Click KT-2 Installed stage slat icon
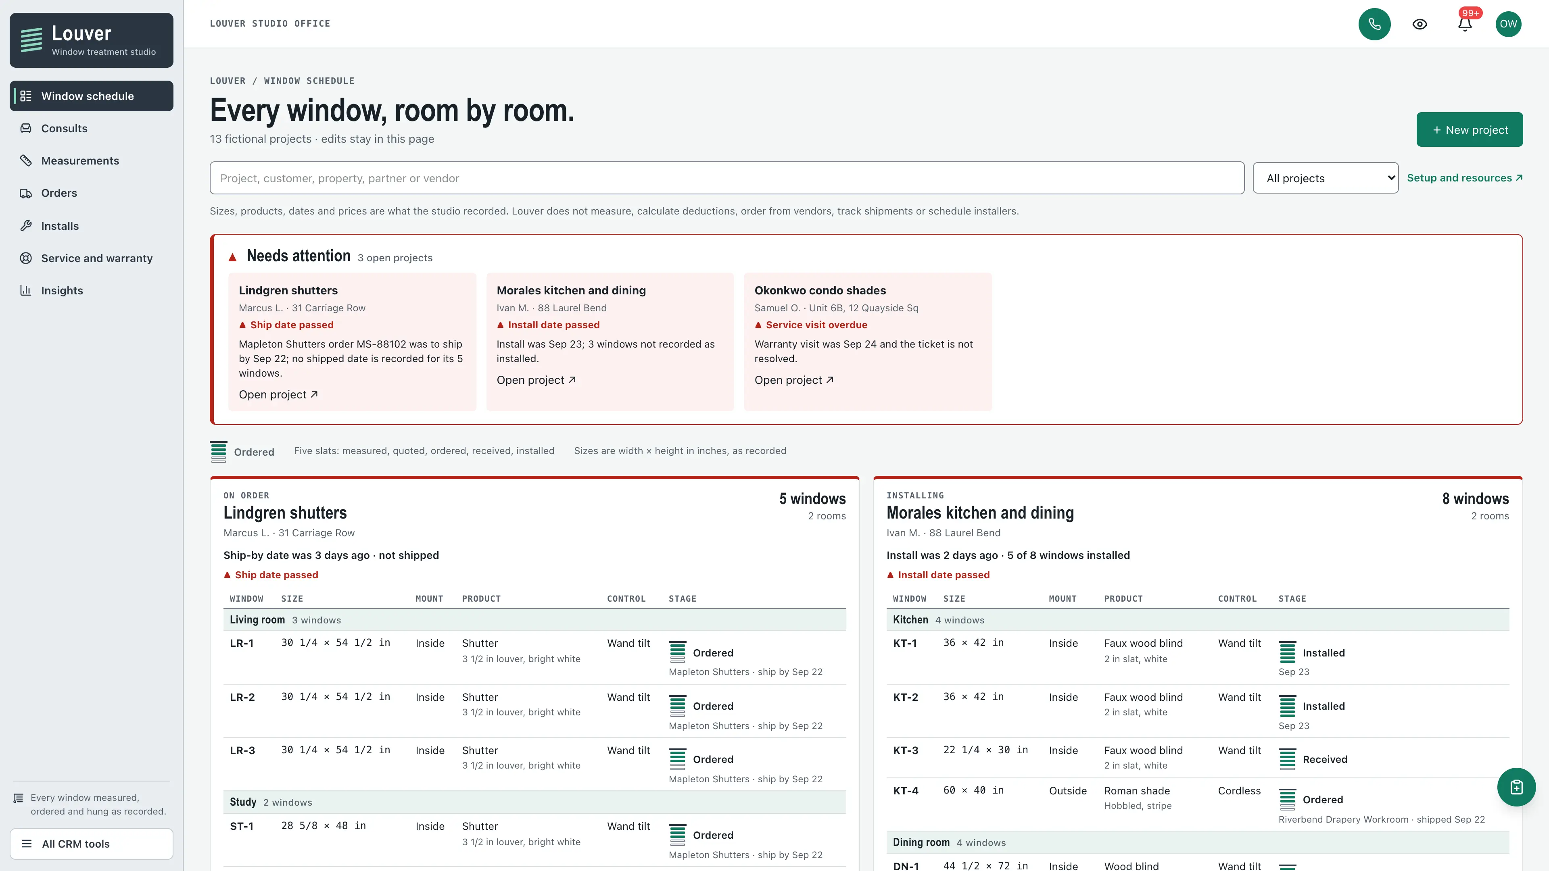Viewport: 1549px width, 871px height. 1288,706
